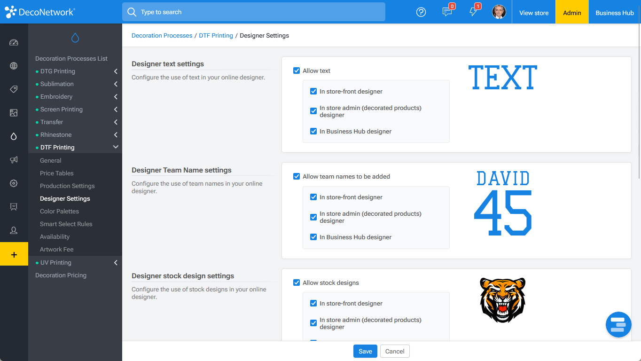Toggle Allow team names to be added
Viewport: 641px width, 361px height.
tap(297, 176)
